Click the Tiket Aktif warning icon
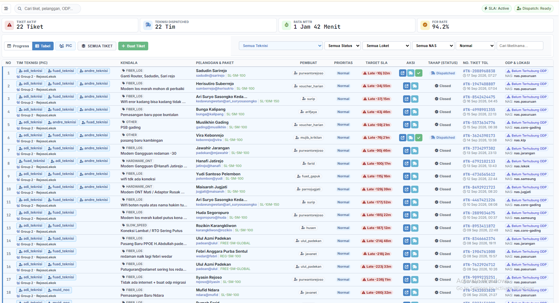Viewport: 559px width, 303px height. pyautogui.click(x=9, y=25)
